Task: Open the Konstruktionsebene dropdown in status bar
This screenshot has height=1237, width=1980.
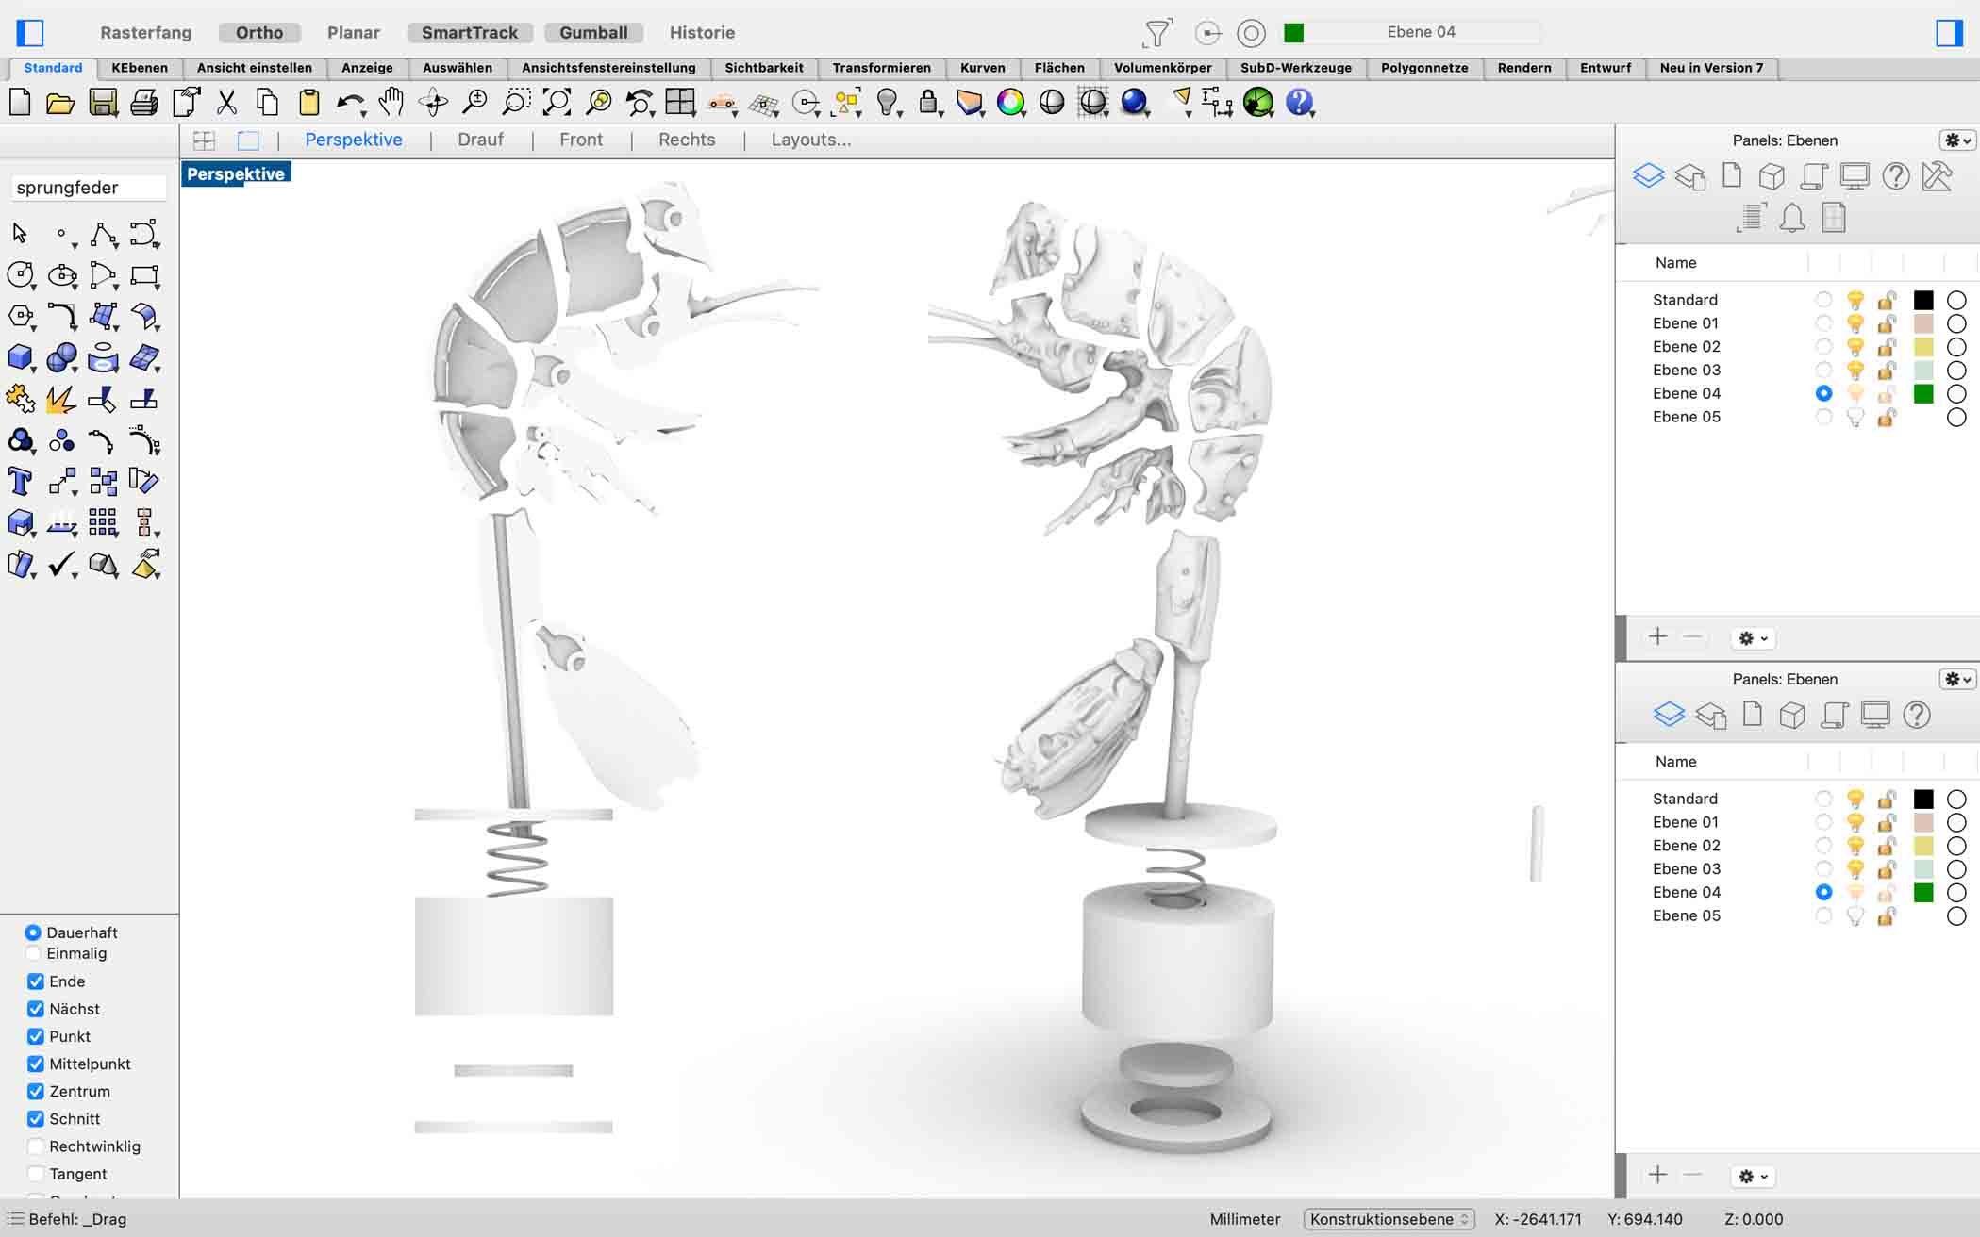Action: tap(1389, 1219)
